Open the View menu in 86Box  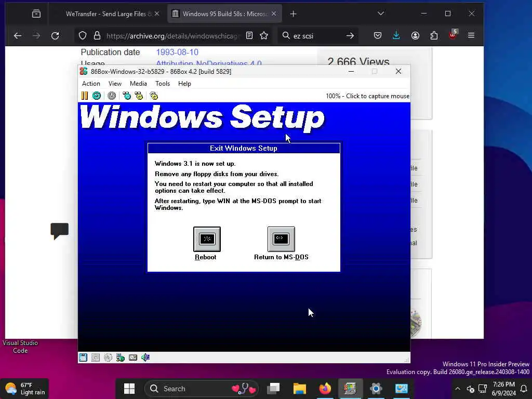point(115,84)
